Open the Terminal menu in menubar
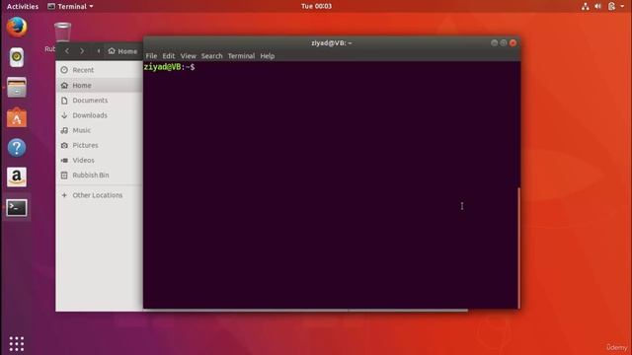The image size is (632, 355). 241,56
